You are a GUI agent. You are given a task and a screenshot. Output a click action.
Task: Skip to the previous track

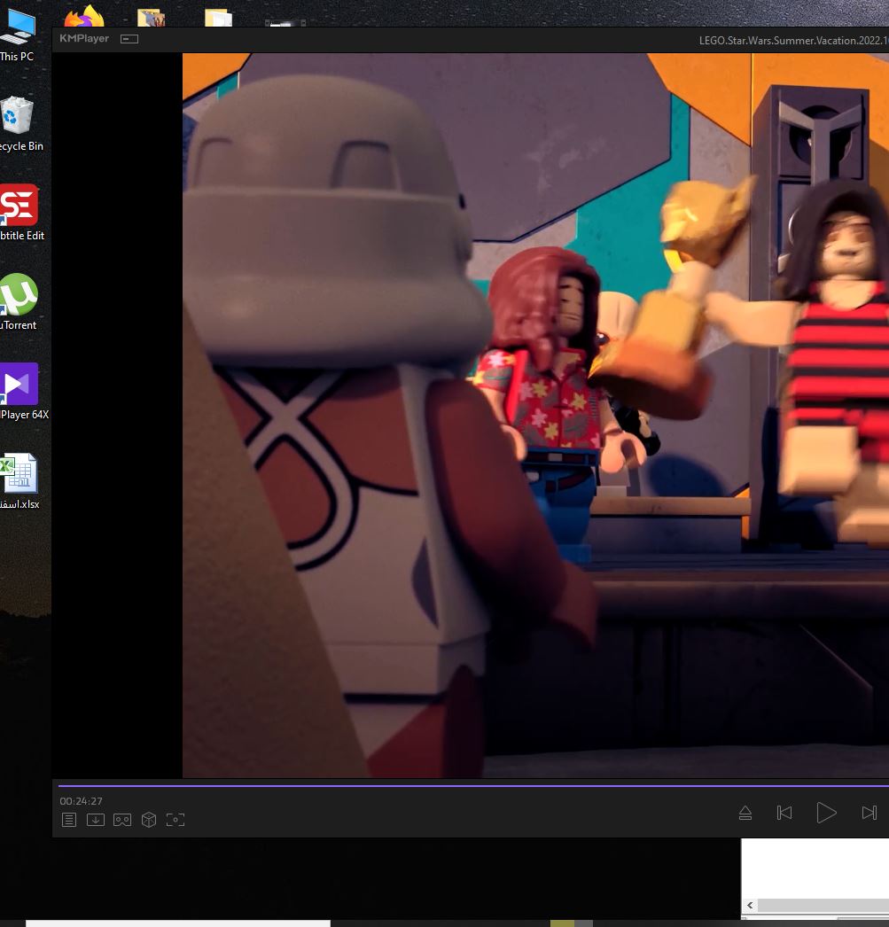point(784,813)
